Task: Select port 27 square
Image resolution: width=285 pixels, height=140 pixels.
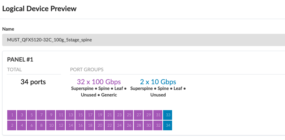Action: (138, 115)
